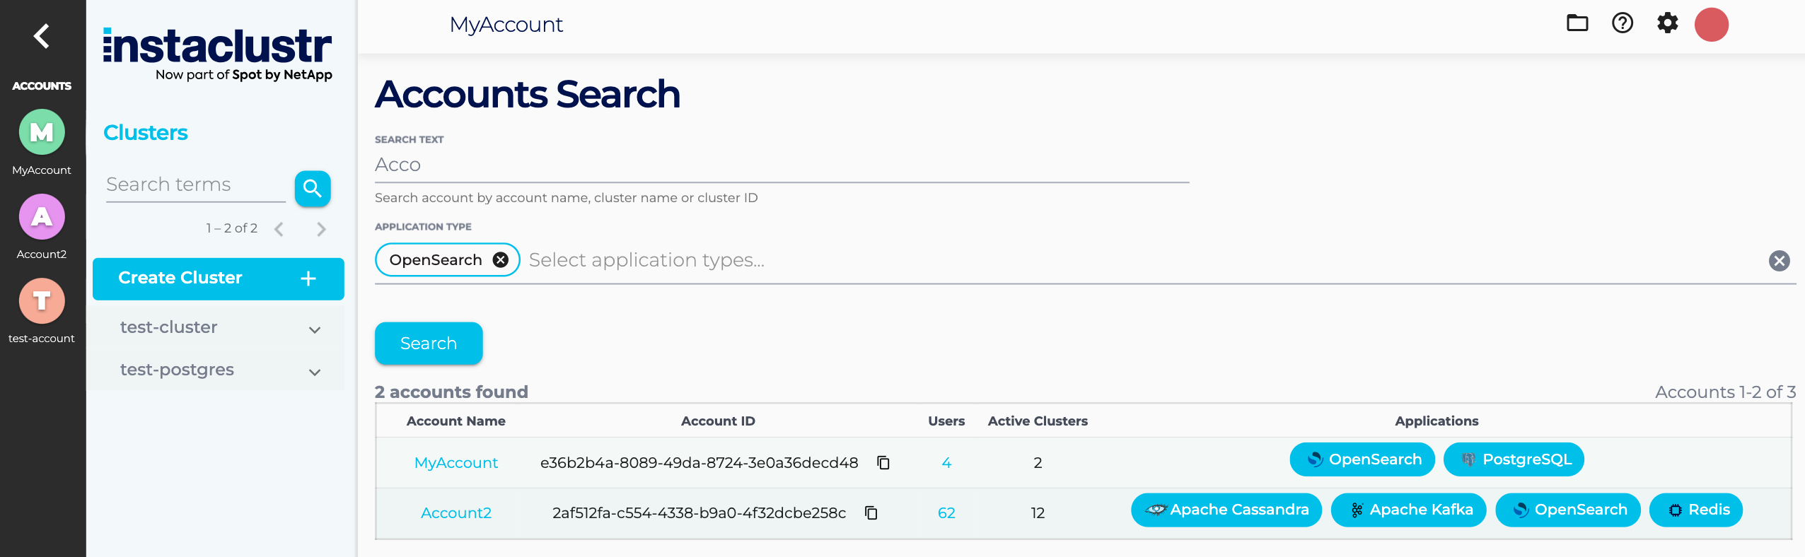This screenshot has height=557, width=1805.
Task: Click the back arrow in the accounts sidebar
Action: pyautogui.click(x=42, y=36)
